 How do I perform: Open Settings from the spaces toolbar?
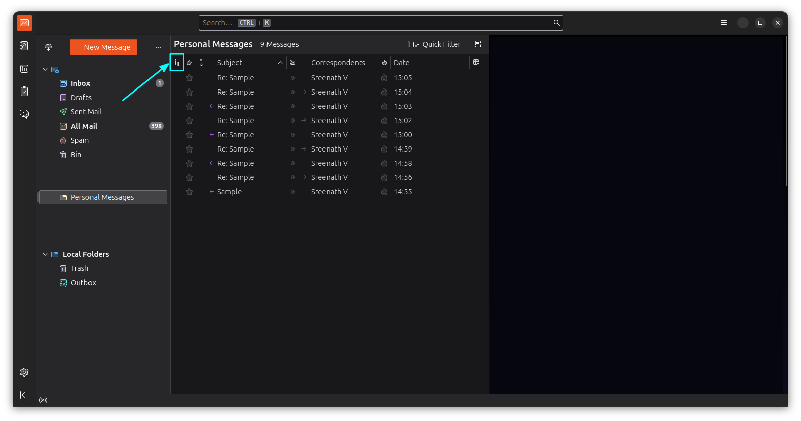tap(24, 372)
